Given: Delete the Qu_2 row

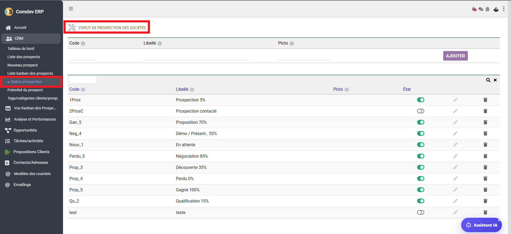Looking at the screenshot, I should coord(485,201).
